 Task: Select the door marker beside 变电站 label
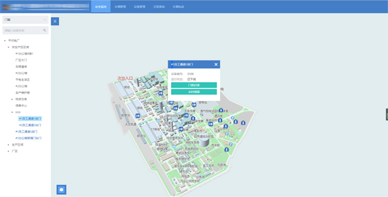coord(194,104)
